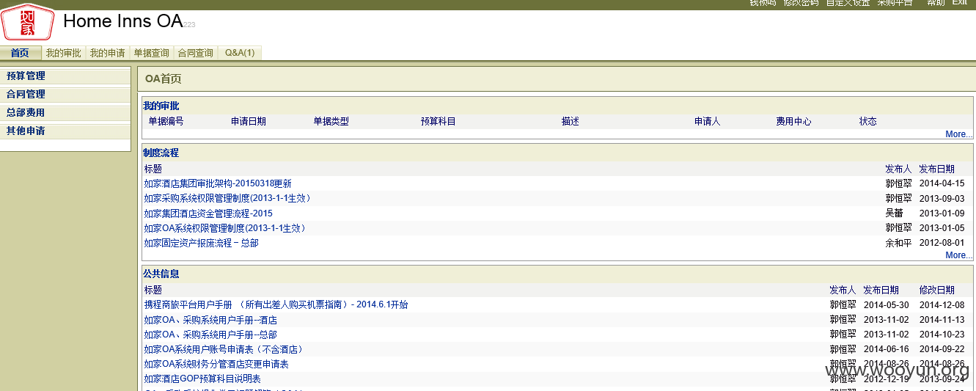Open 如家固定资产报废流程－总部

[201, 243]
